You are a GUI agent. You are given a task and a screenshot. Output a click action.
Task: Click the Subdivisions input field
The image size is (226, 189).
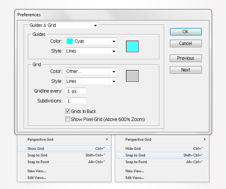coord(76,101)
